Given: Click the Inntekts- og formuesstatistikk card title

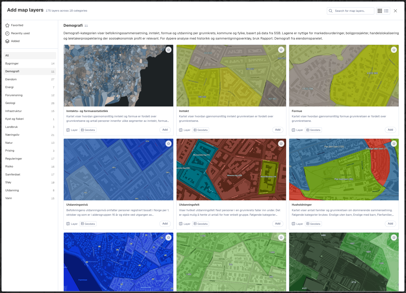Looking at the screenshot, I should click(x=87, y=111).
